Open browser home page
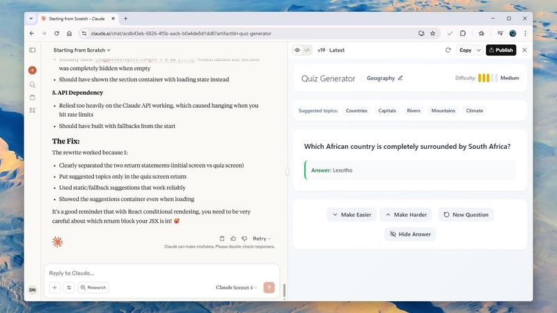The width and height of the screenshot is (557, 313). [69, 33]
